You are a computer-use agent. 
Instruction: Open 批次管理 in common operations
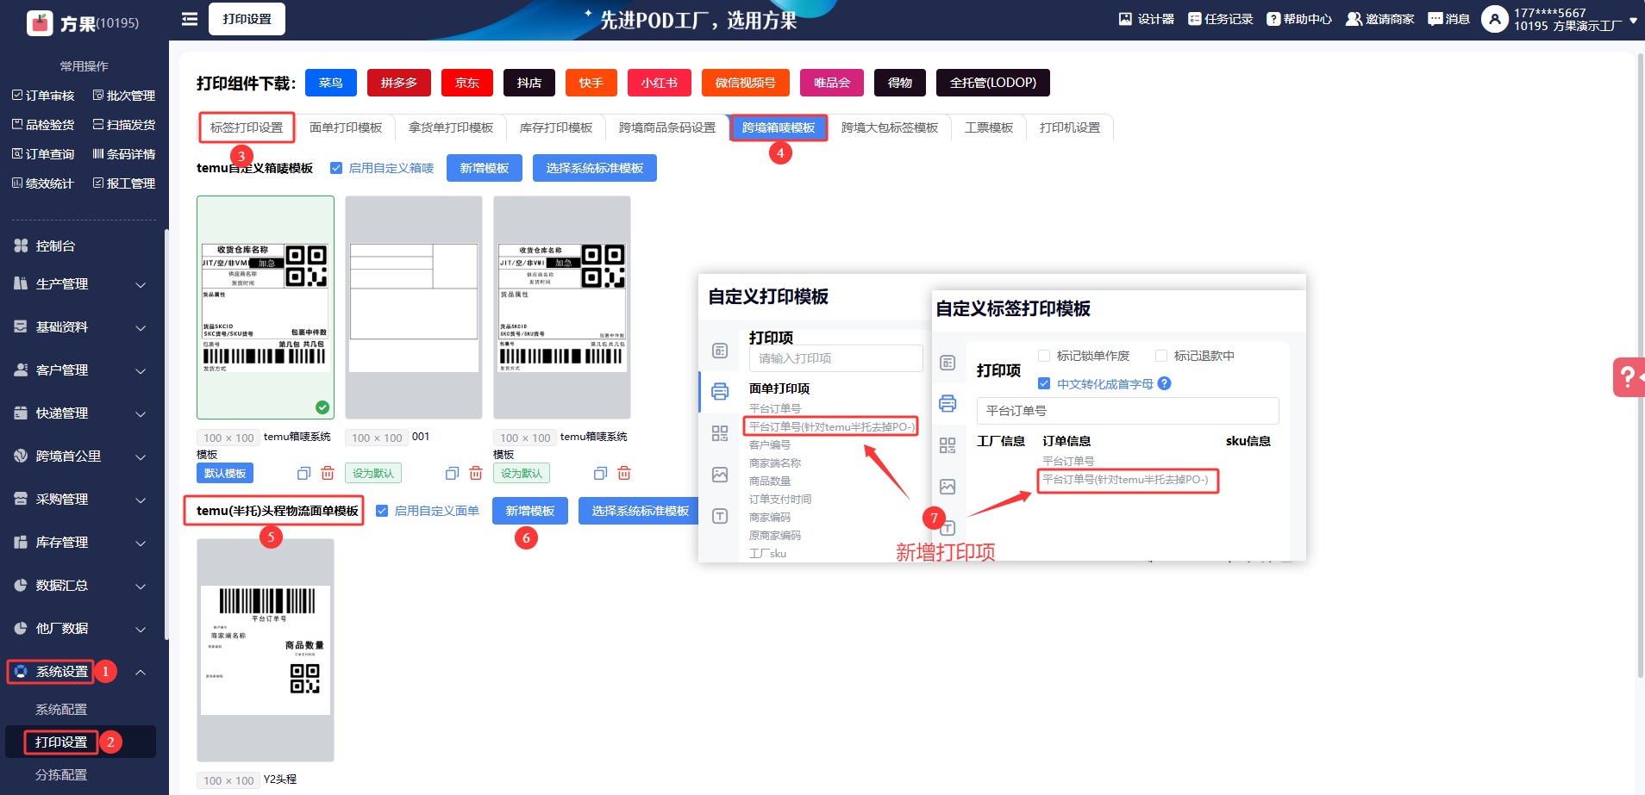tap(124, 96)
